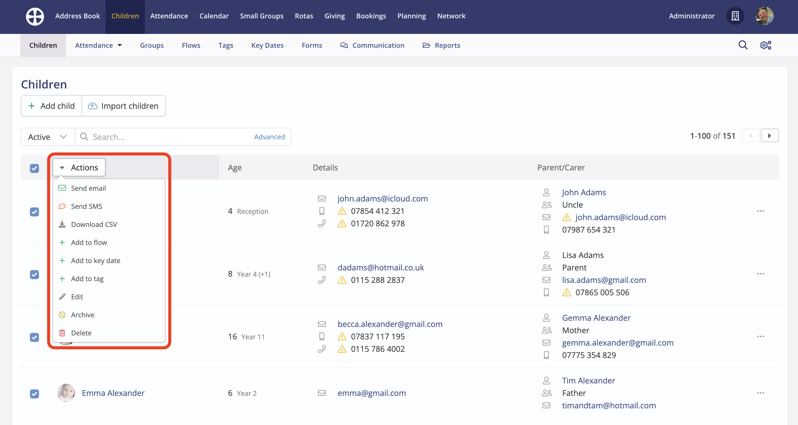This screenshot has width=798, height=425.
Task: Toggle the select-all checkbox in header
Action: pos(34,168)
